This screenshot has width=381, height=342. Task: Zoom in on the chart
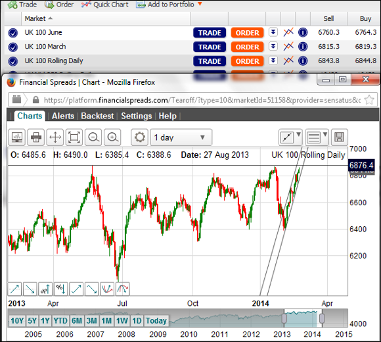(112, 137)
